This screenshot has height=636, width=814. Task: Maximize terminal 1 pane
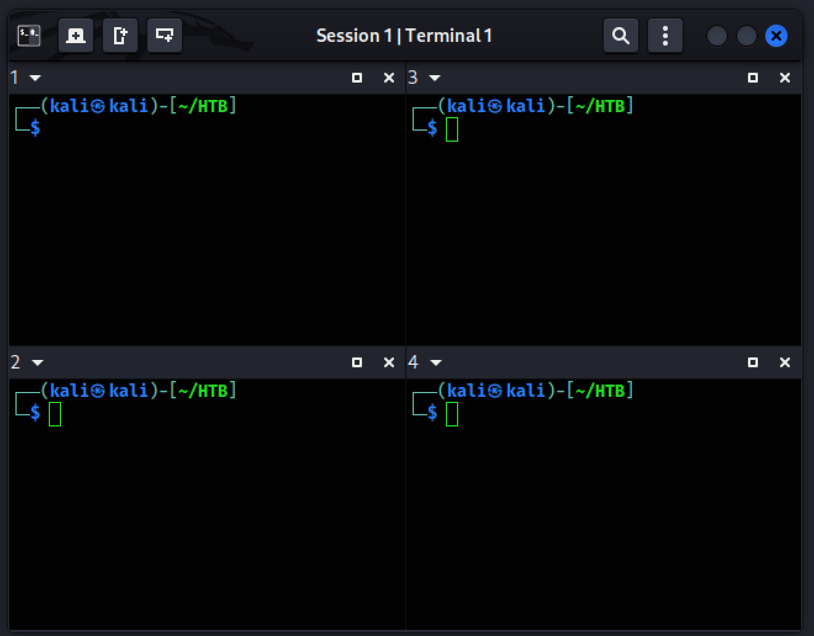point(357,78)
